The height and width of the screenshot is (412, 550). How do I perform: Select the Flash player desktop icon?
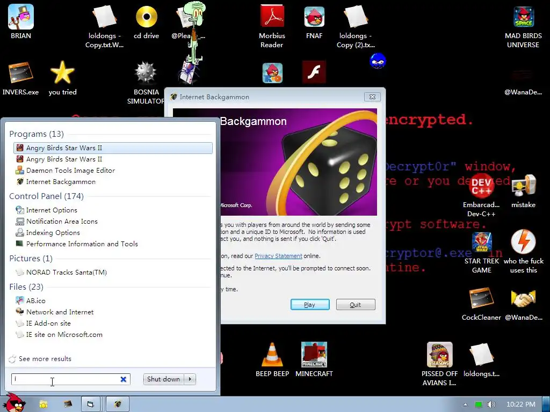tap(314, 72)
